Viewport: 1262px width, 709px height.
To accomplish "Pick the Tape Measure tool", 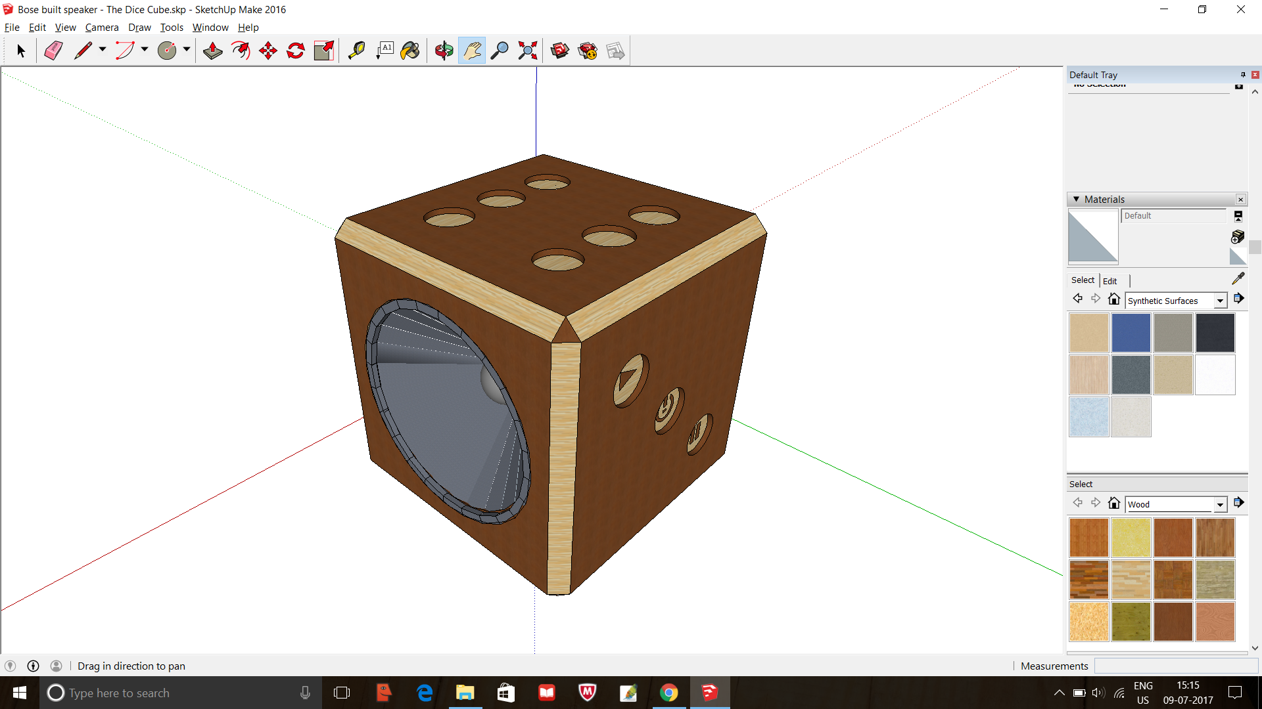I will tap(356, 50).
